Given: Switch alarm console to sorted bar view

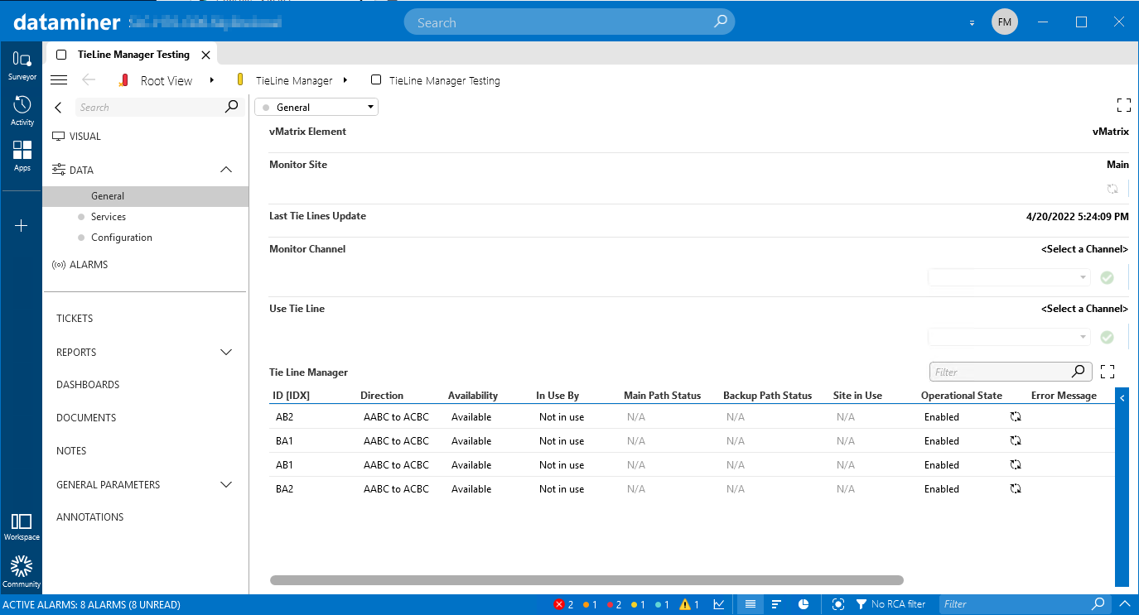Looking at the screenshot, I should pos(776,604).
